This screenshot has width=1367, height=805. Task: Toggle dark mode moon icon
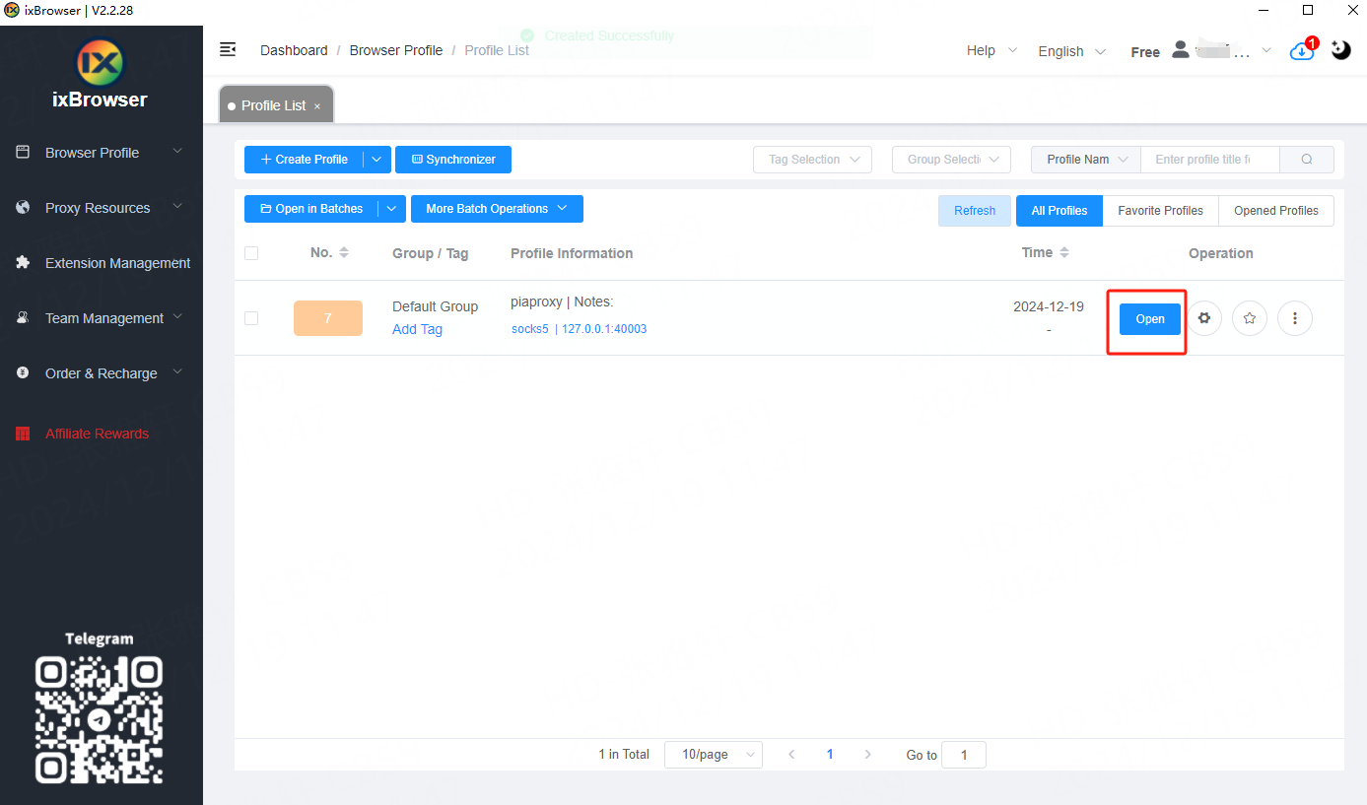(1340, 50)
